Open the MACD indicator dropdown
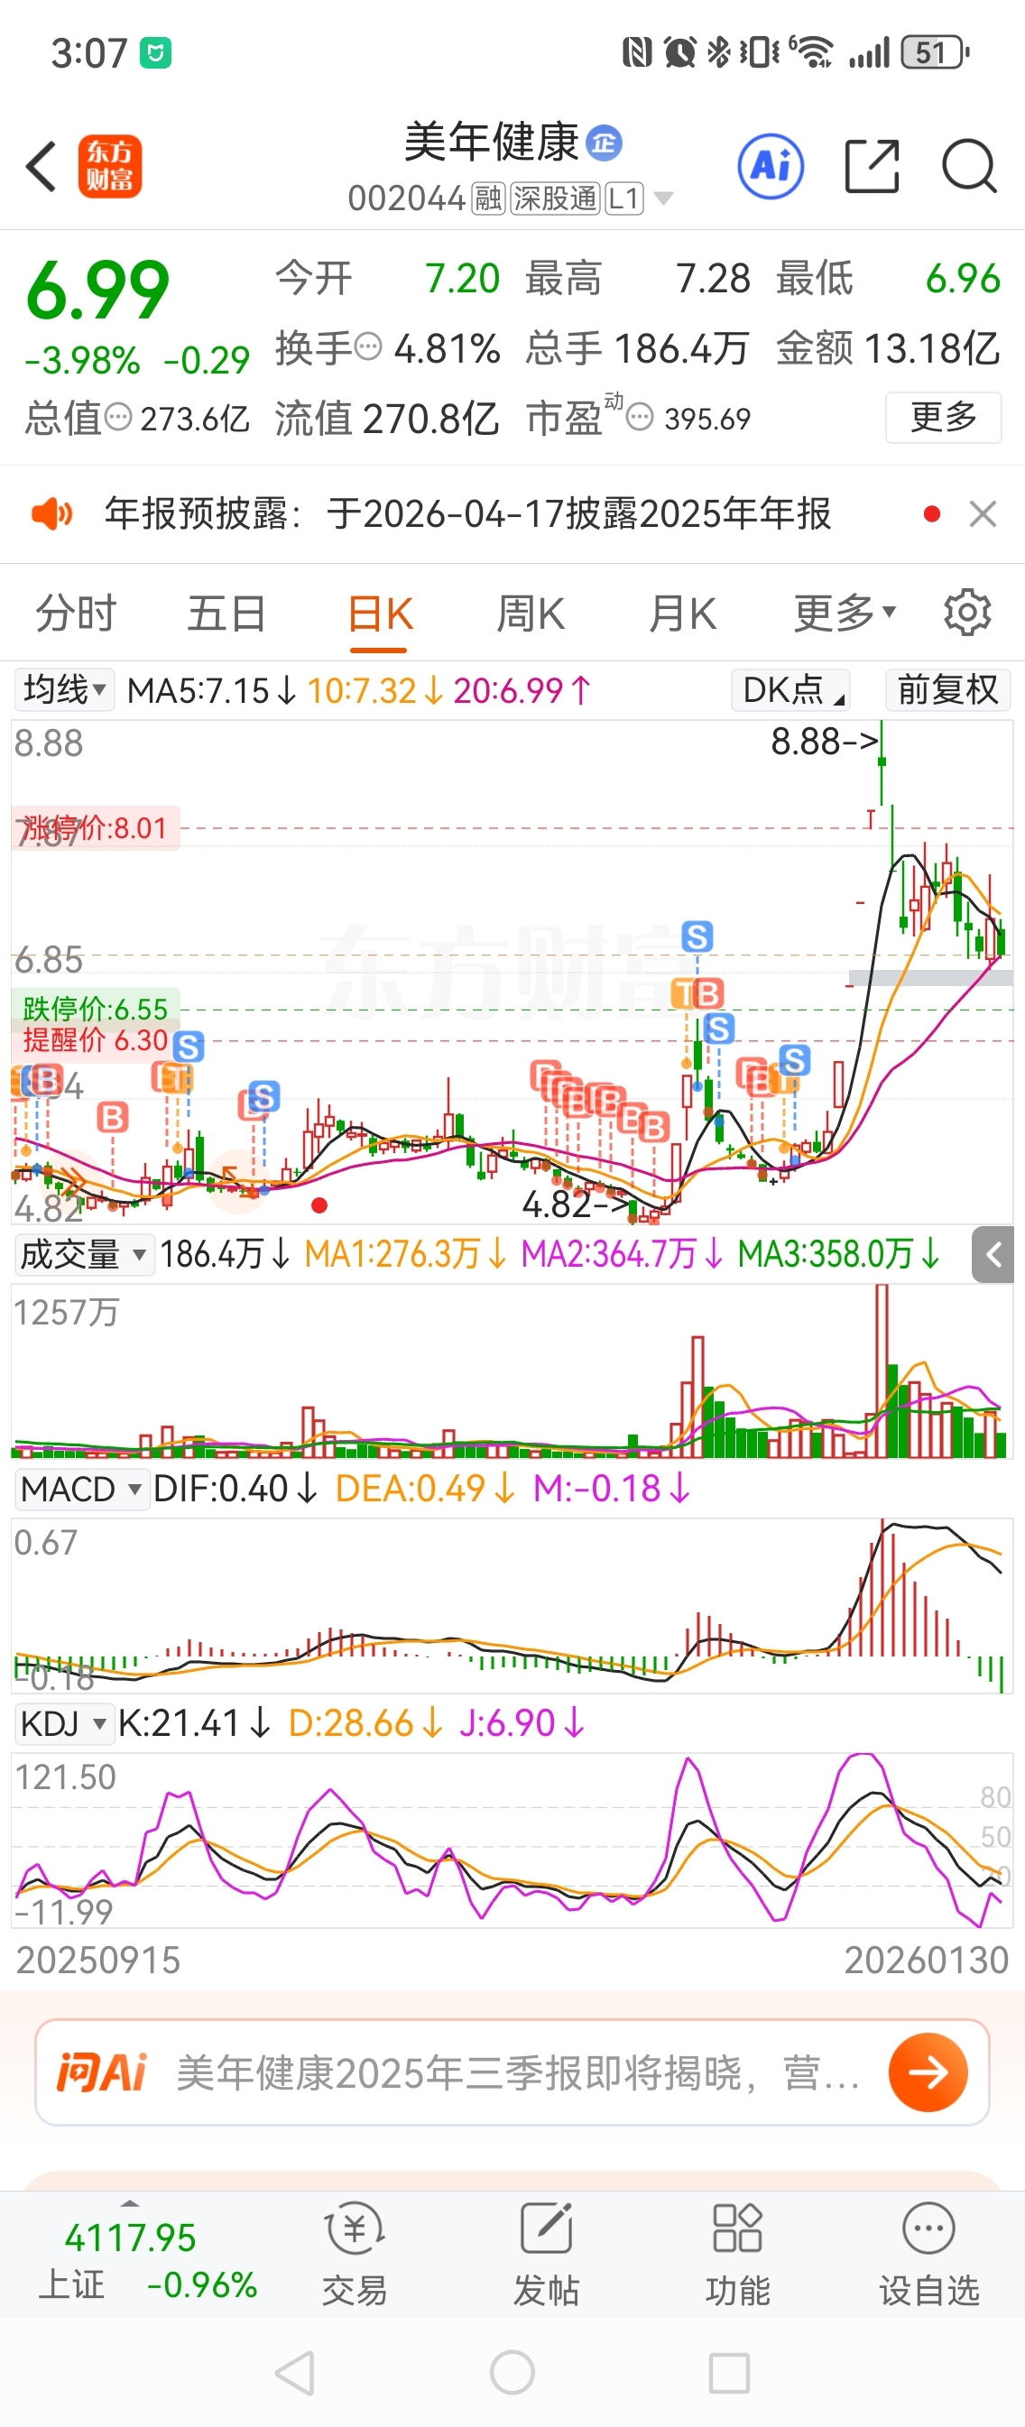The height and width of the screenshot is (2427, 1025). click(x=82, y=1490)
